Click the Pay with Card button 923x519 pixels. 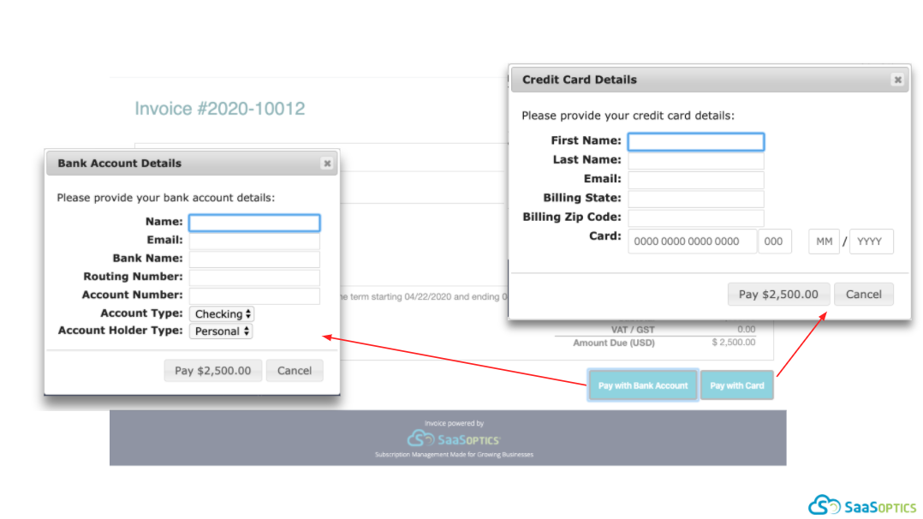737,385
